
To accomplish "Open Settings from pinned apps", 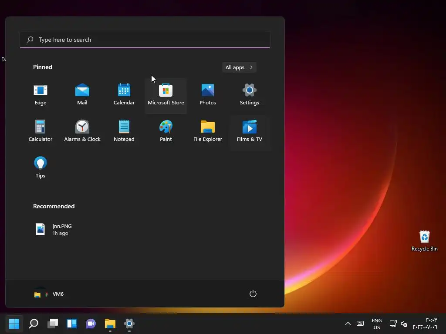I will coord(250,95).
